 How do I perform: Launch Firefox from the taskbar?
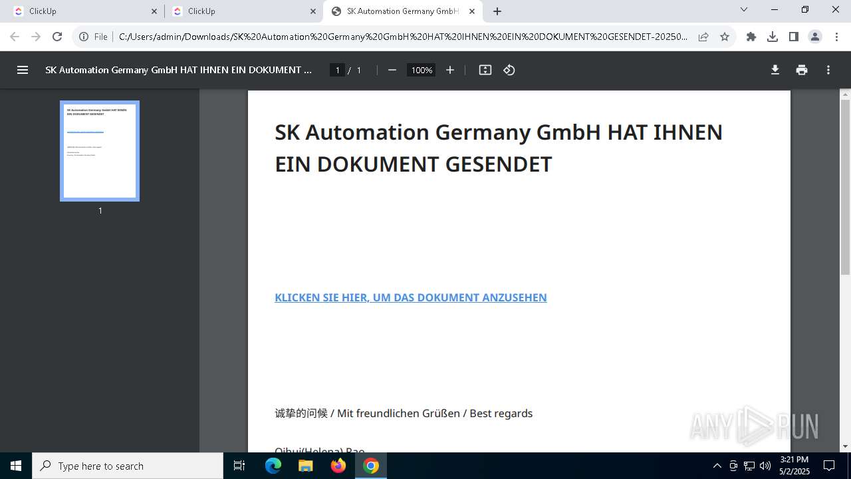click(x=338, y=466)
